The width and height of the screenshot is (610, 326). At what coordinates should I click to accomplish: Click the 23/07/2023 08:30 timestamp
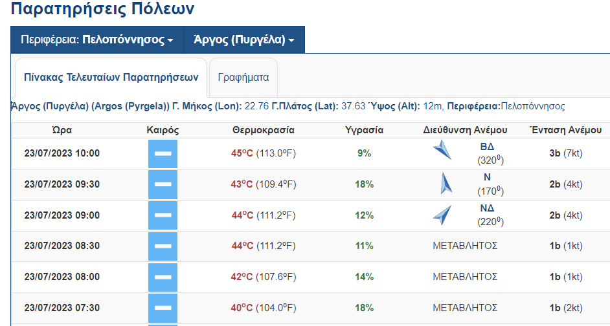[62, 246]
